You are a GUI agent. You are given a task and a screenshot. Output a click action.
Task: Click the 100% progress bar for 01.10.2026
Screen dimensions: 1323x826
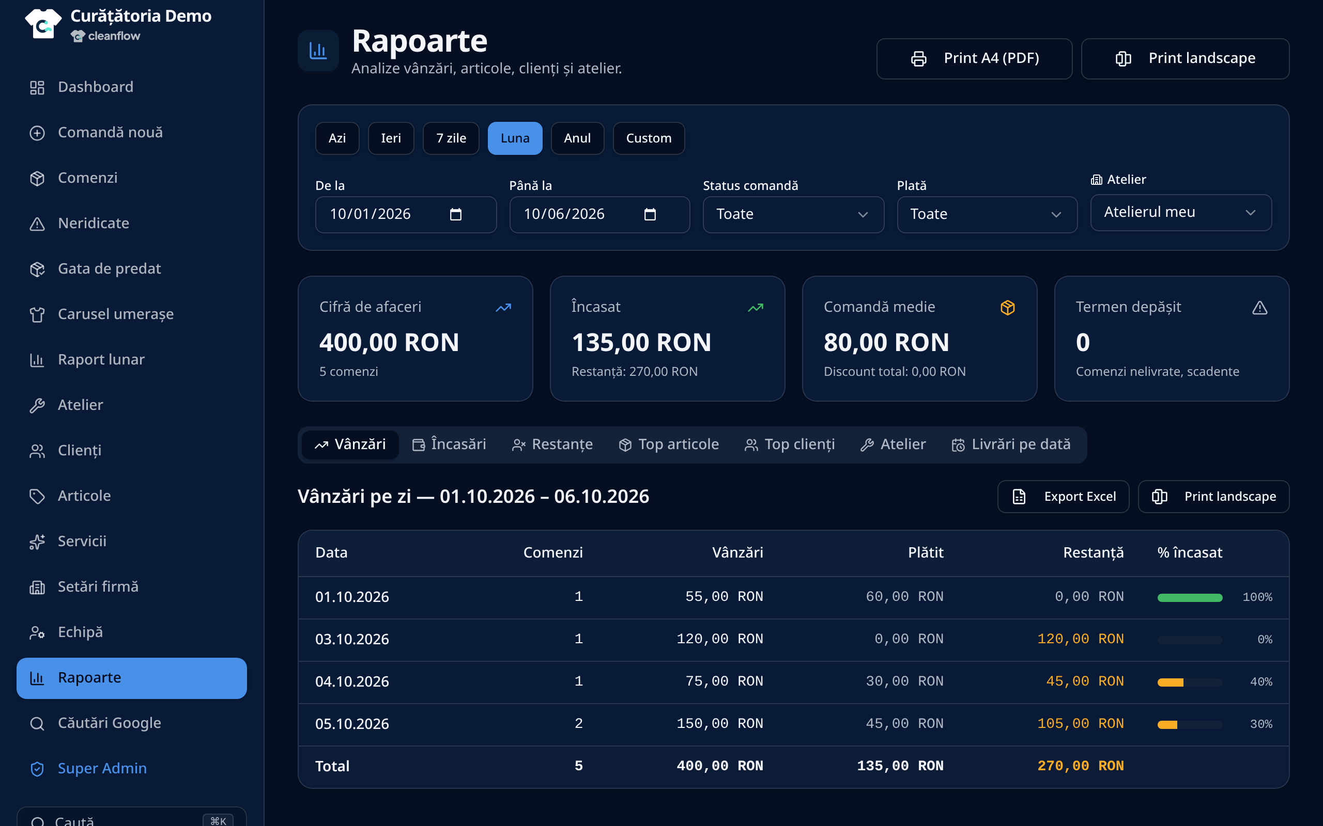pyautogui.click(x=1190, y=598)
